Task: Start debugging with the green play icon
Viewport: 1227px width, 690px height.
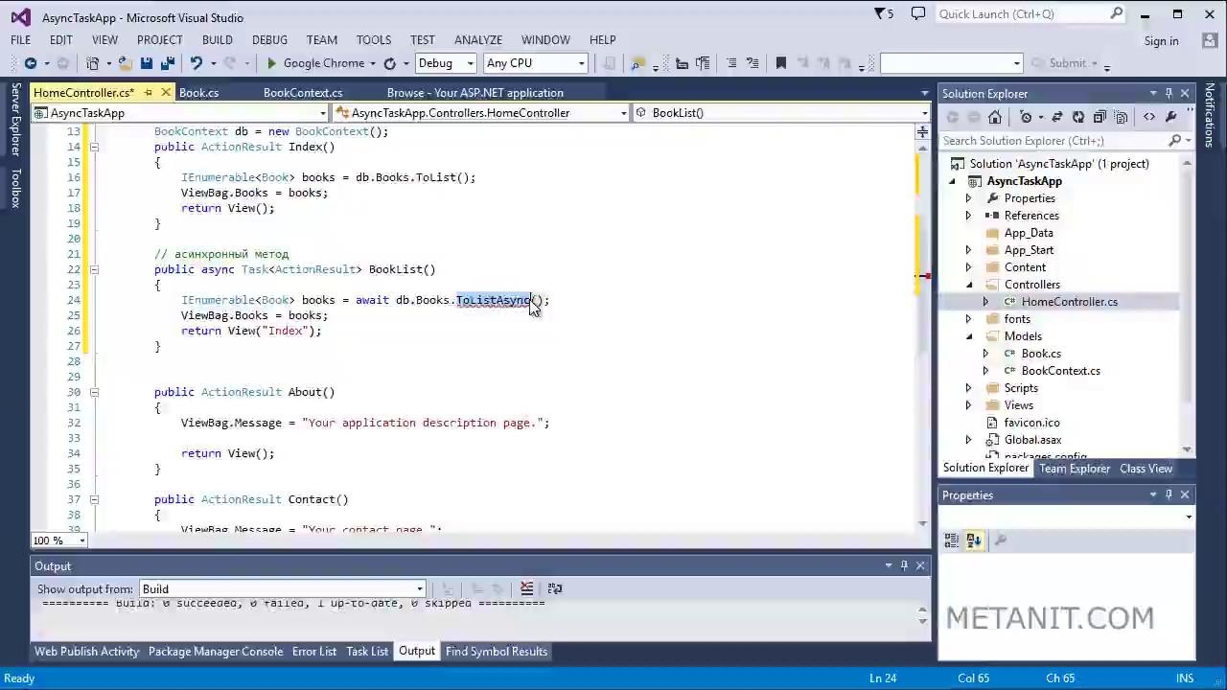Action: point(271,63)
